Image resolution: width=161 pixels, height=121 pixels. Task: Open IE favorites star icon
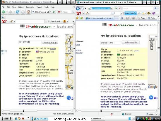(x=77, y=18)
